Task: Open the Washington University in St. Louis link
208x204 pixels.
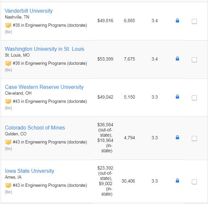Action: pos(44,49)
